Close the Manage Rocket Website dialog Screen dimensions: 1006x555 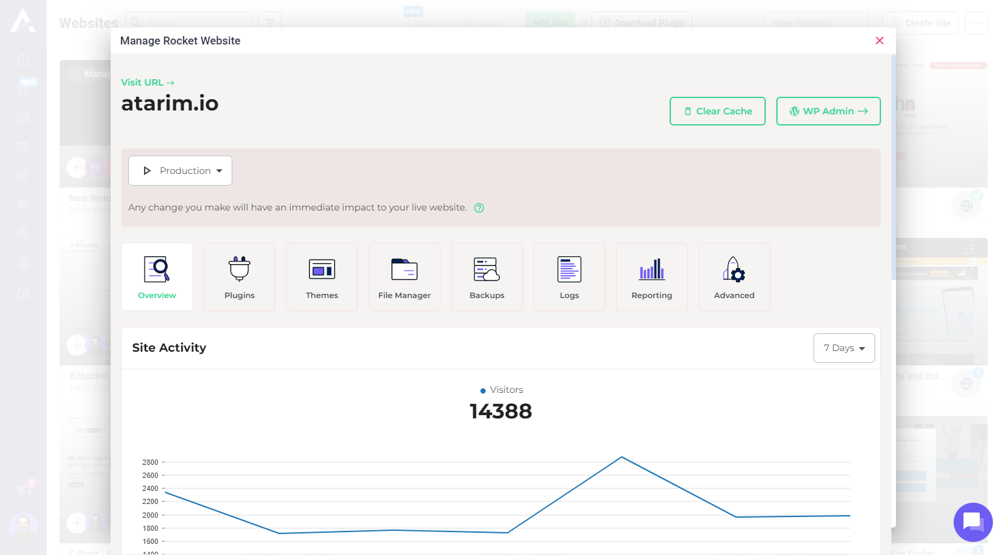click(880, 41)
